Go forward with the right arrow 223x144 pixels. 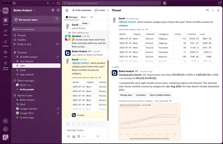(x=53, y=3)
